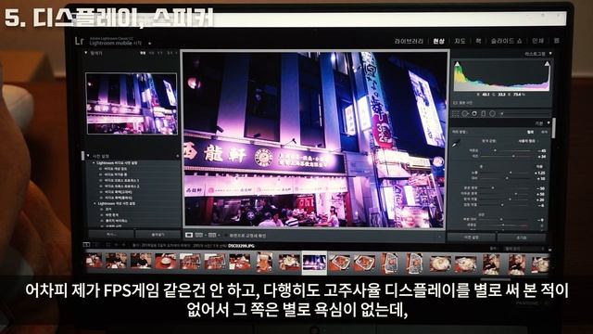Click the DSC03299.JPG file name

[x=241, y=246]
